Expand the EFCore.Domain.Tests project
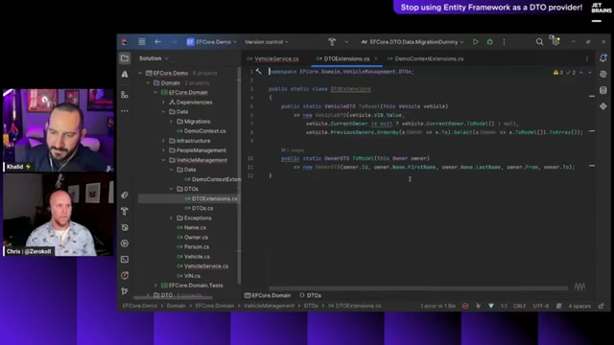 [155, 286]
